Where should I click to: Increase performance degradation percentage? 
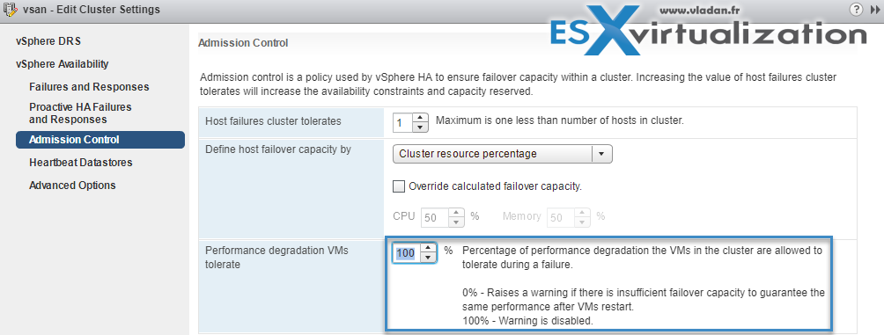[429, 248]
